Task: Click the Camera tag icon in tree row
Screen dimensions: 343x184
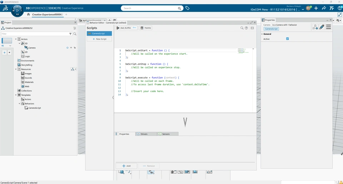Action: (75, 48)
